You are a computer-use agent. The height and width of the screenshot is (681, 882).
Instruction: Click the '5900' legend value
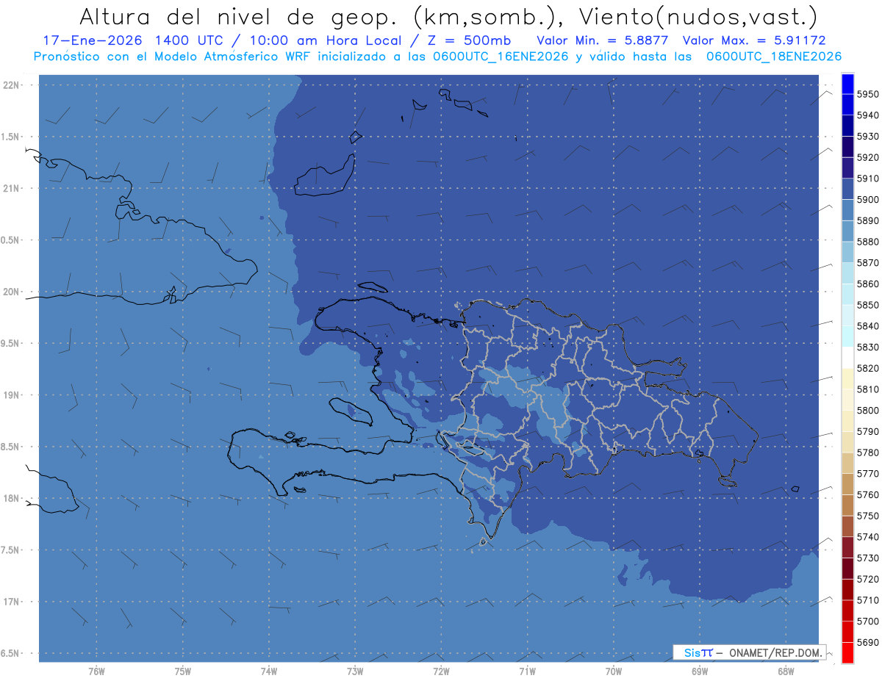click(x=868, y=200)
